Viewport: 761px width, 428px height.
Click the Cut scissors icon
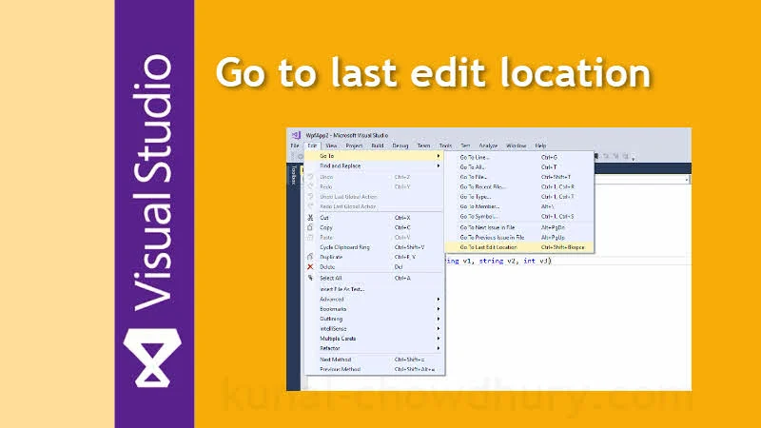pyautogui.click(x=310, y=218)
